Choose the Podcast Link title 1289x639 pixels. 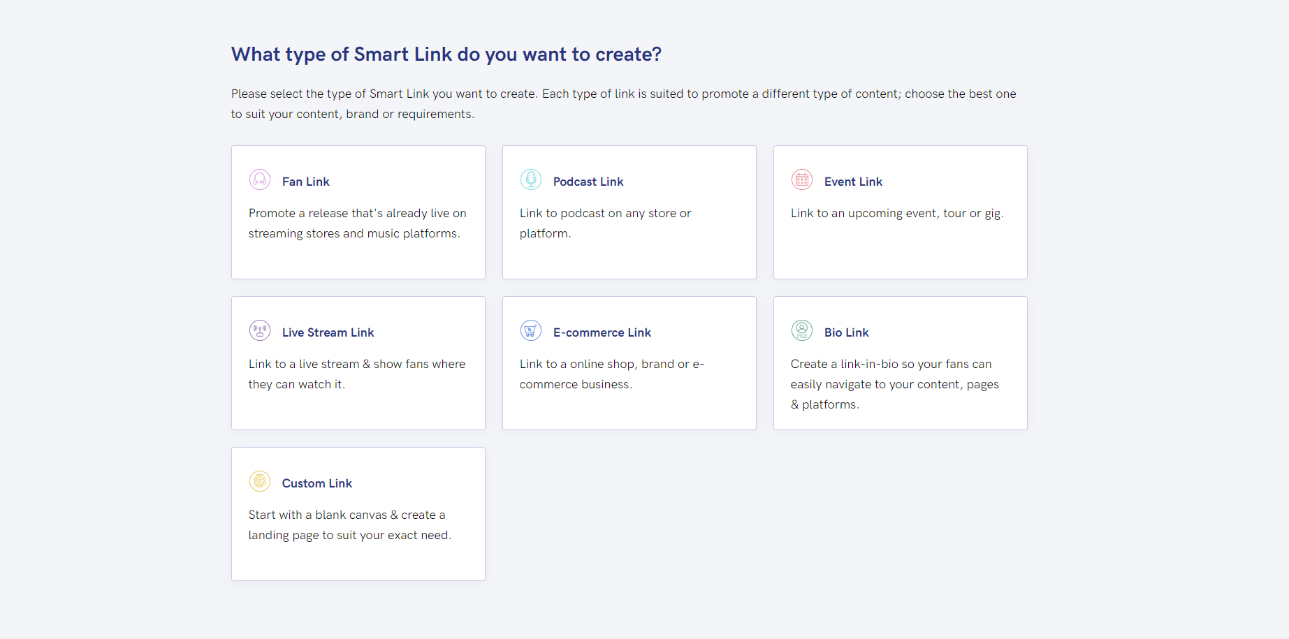[588, 182]
